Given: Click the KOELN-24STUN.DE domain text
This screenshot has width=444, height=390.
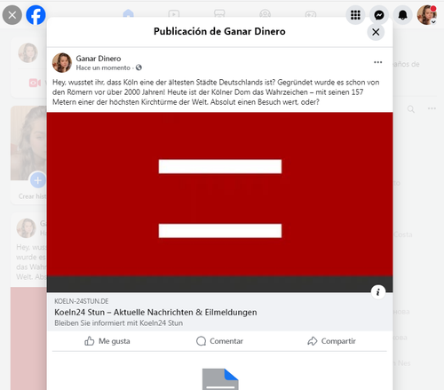Looking at the screenshot, I should 82,301.
